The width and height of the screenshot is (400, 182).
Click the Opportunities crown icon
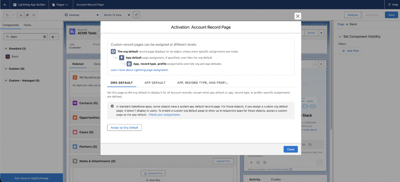point(75,118)
